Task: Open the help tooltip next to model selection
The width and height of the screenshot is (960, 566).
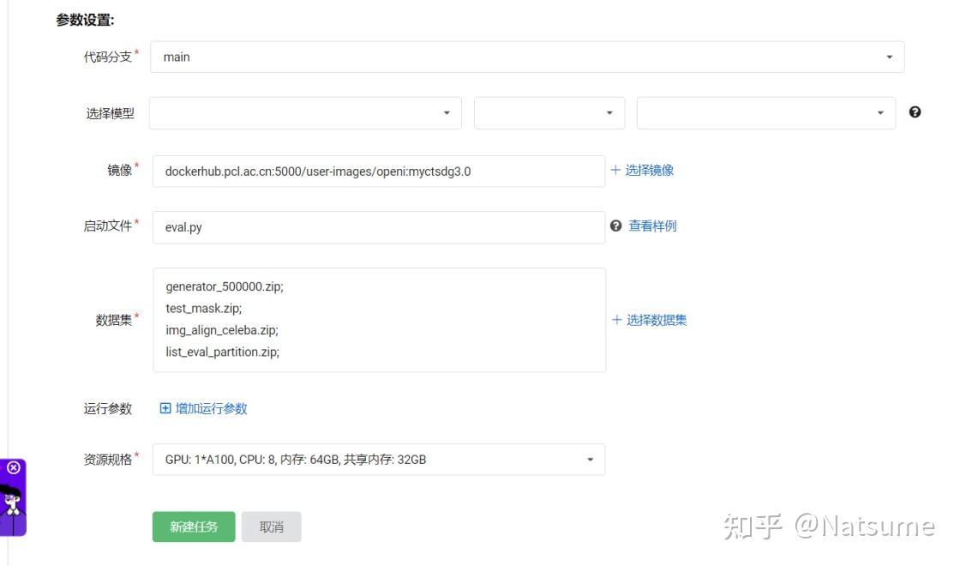Action: [915, 111]
